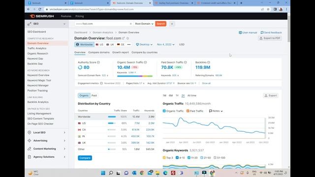The width and height of the screenshot is (315, 177).
Task: Reload the browser page
Action: [40, 9]
